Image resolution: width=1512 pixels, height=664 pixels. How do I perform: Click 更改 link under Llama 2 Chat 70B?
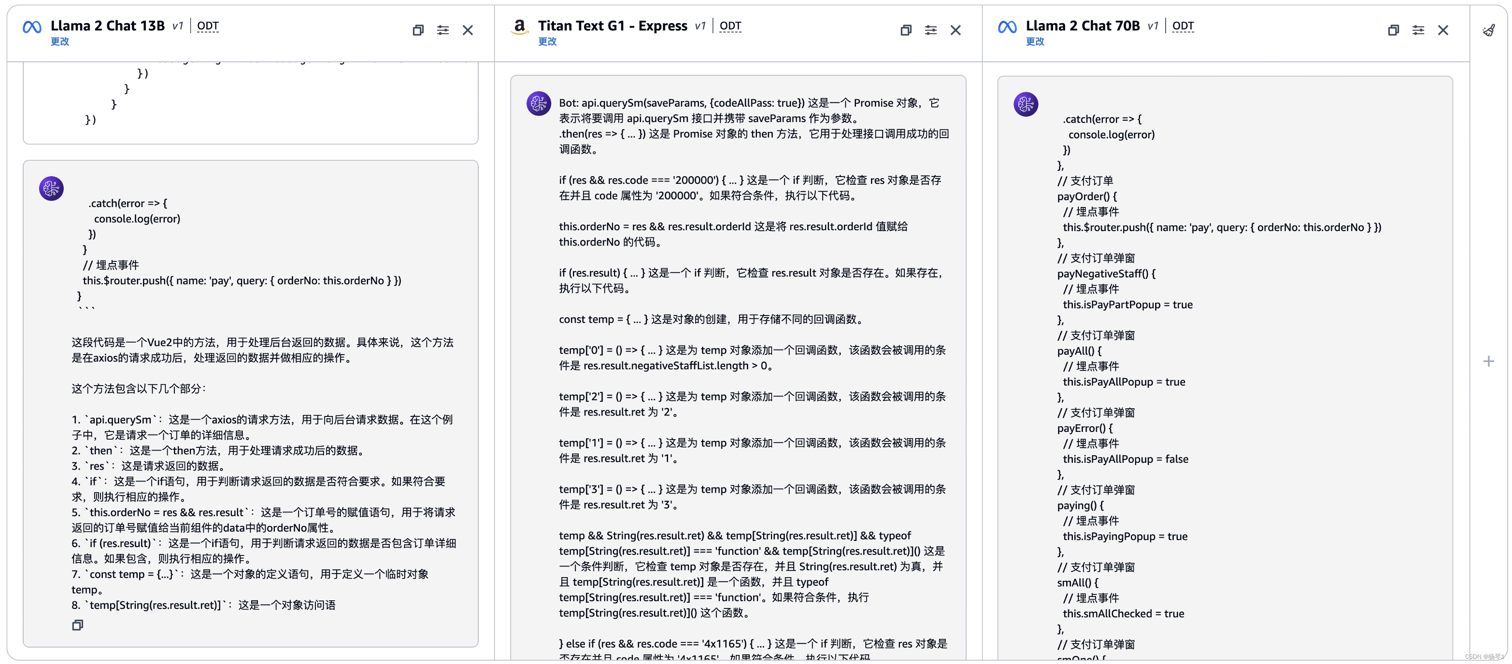coord(1035,41)
